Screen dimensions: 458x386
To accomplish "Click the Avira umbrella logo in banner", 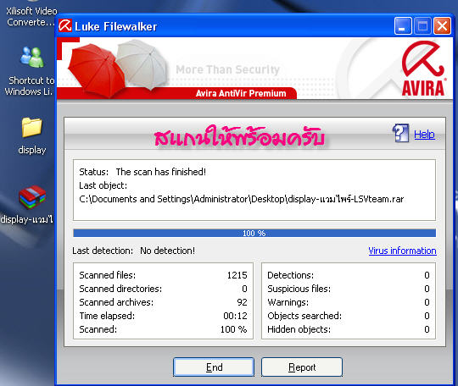I will click(423, 69).
